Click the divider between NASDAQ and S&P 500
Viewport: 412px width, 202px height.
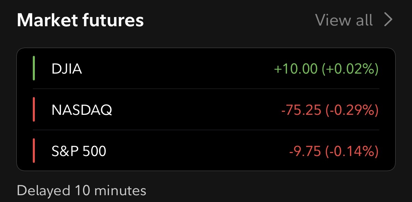click(x=206, y=130)
